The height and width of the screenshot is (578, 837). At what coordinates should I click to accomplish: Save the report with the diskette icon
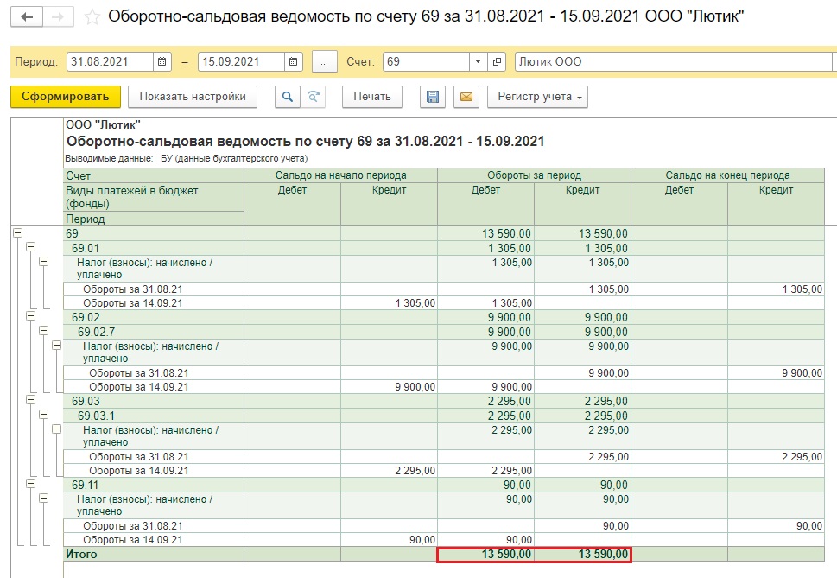pos(433,97)
